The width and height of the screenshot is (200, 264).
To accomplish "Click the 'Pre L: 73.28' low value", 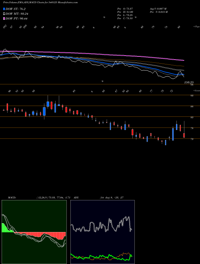I will coord(125,15).
